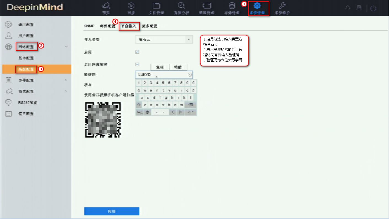Expand the 事件配置 sidebar section
Screen dimensions: 389x219
point(27,80)
